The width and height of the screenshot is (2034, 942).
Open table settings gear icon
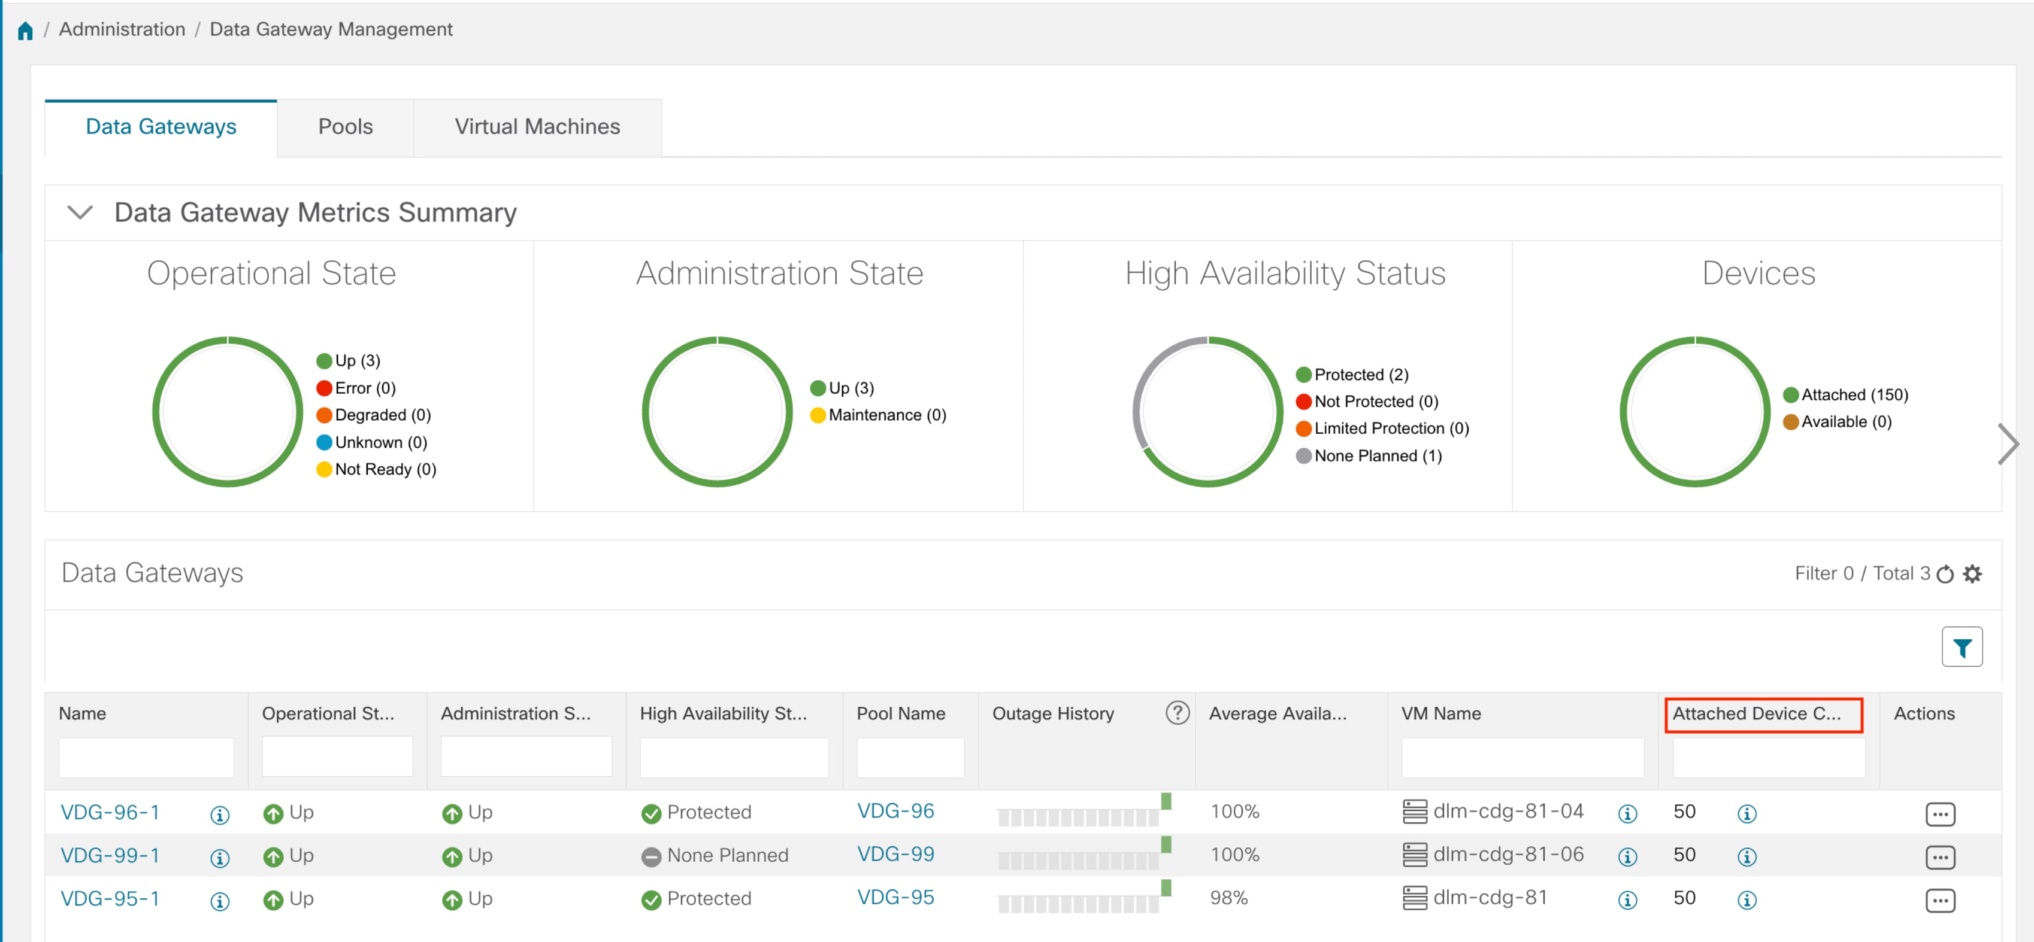pyautogui.click(x=1972, y=575)
